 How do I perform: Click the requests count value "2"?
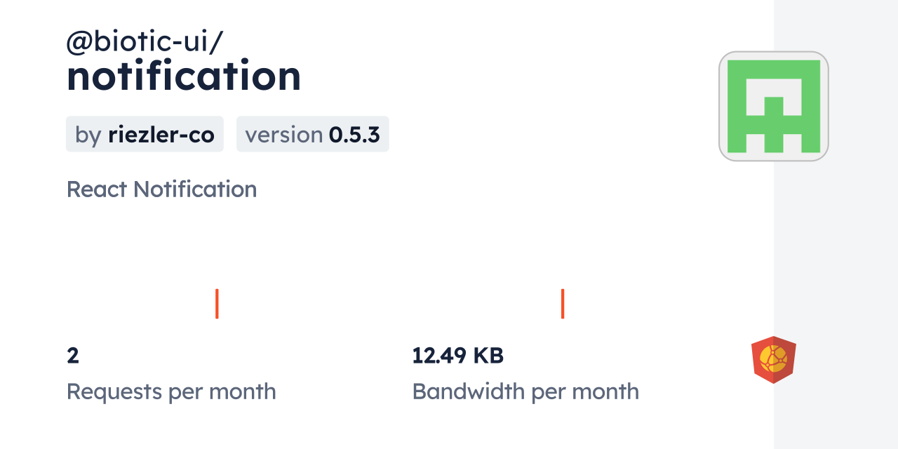[x=73, y=356]
